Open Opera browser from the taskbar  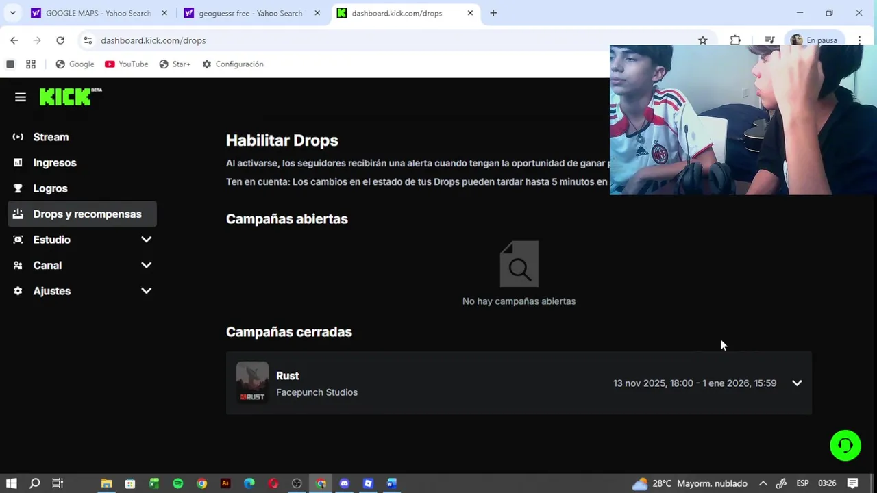click(273, 483)
